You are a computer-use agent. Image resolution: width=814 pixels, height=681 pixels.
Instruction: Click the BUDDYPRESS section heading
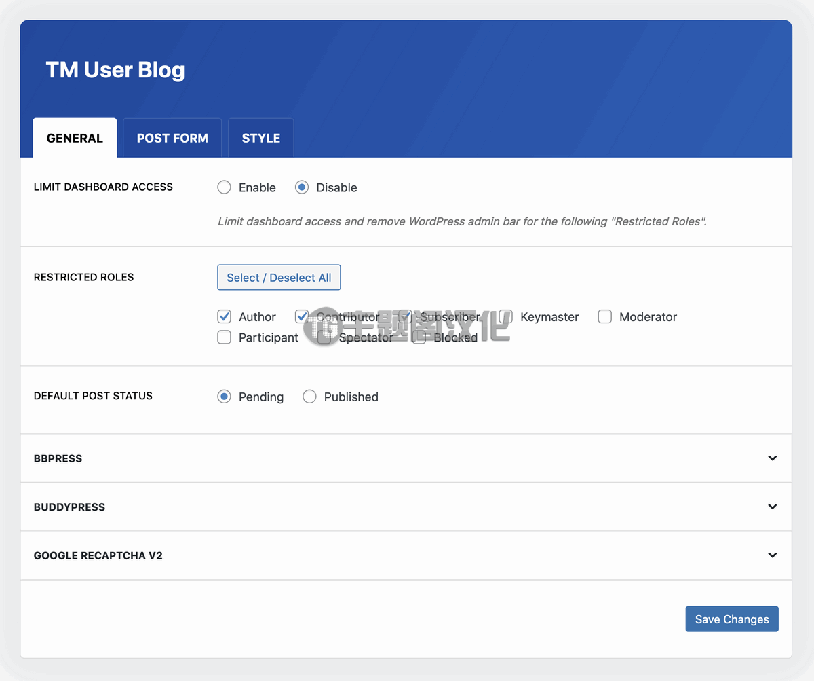[x=69, y=507]
